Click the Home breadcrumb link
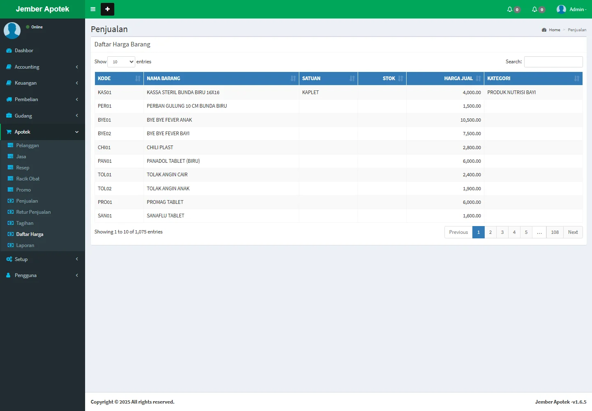Image resolution: width=592 pixels, height=411 pixels. tap(554, 30)
